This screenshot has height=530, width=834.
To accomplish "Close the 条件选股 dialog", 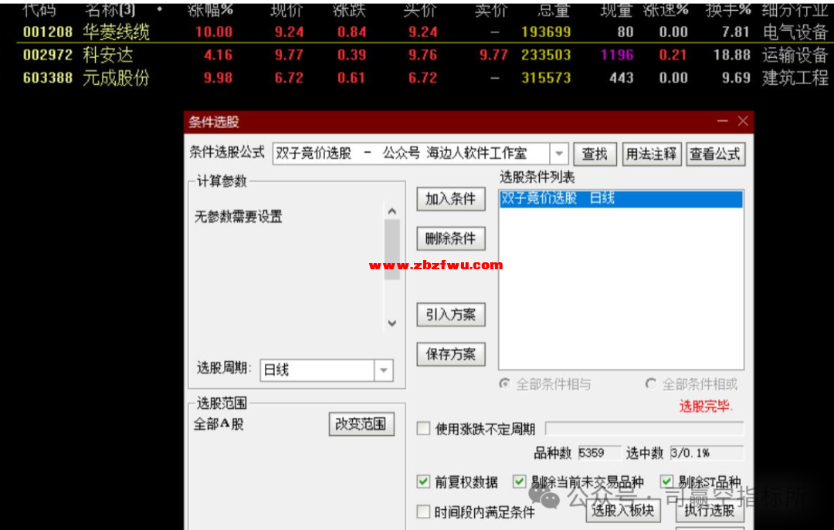I will pyautogui.click(x=743, y=121).
